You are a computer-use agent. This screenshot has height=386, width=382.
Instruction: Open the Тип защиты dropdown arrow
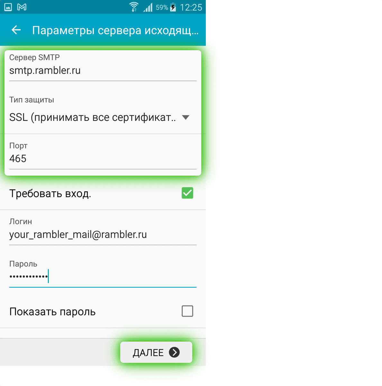tap(186, 117)
